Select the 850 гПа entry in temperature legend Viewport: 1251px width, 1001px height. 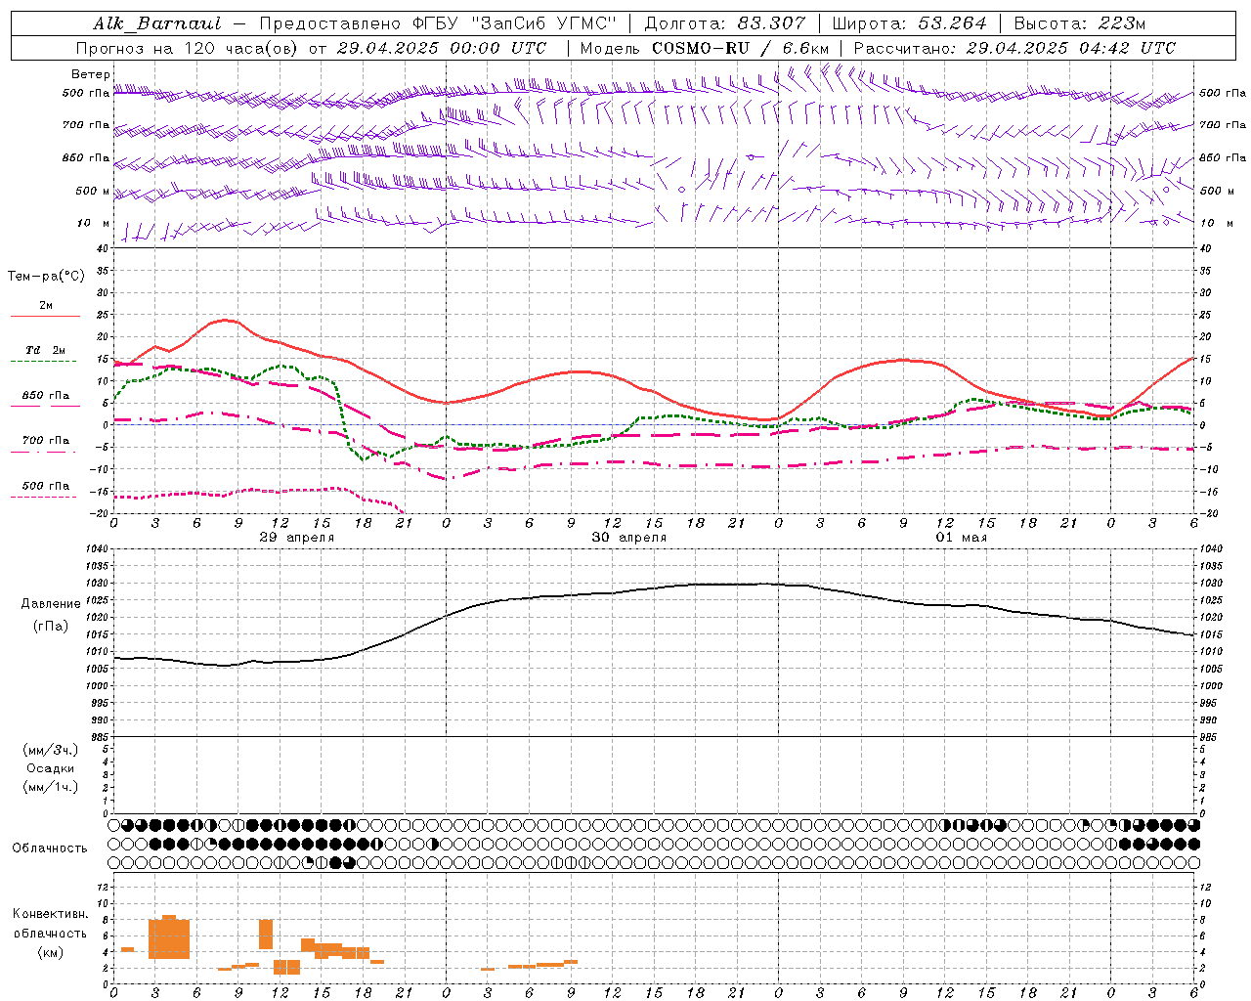pos(46,396)
